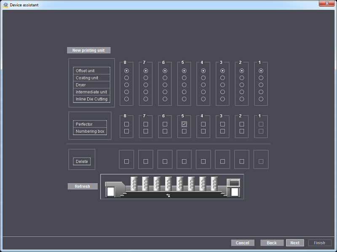Cancel the device assistant

(243, 243)
